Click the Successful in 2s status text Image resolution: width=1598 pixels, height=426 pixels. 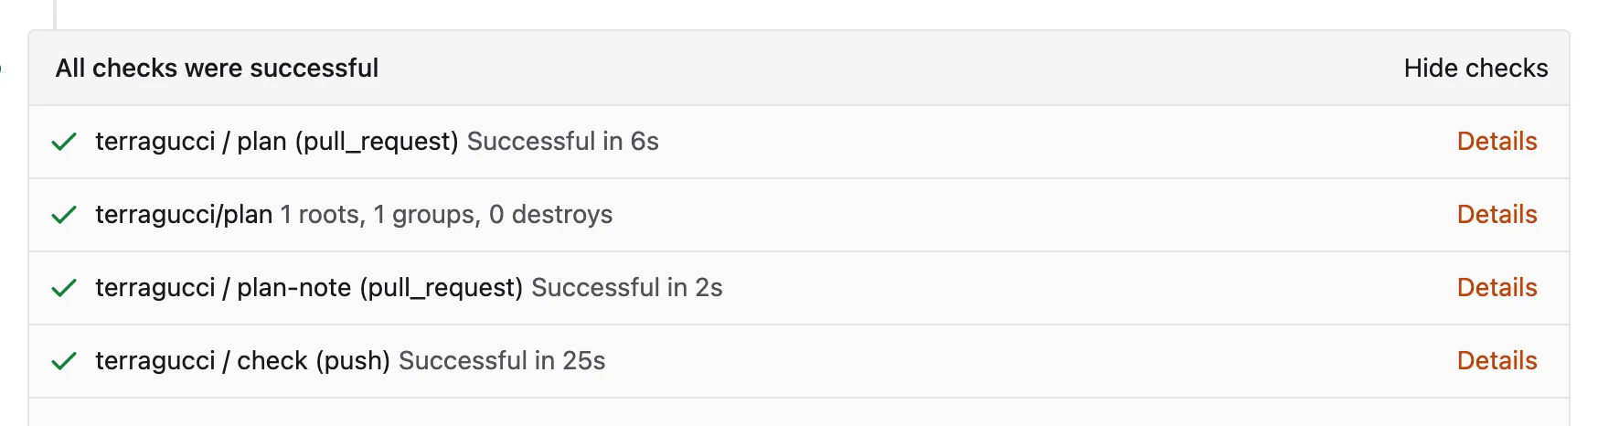point(627,288)
